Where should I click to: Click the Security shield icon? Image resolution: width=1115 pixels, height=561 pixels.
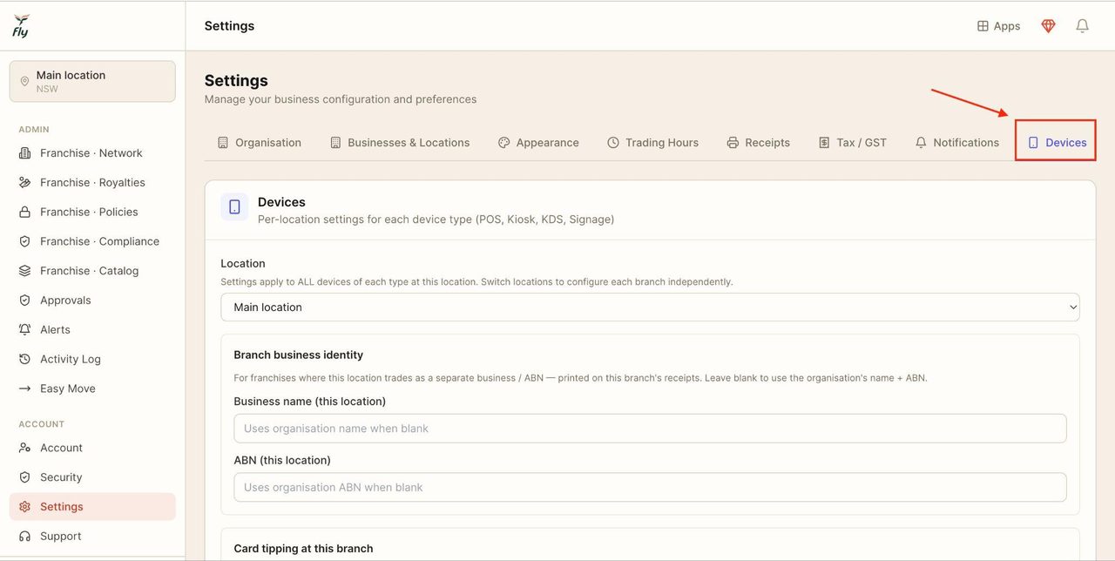pos(24,477)
